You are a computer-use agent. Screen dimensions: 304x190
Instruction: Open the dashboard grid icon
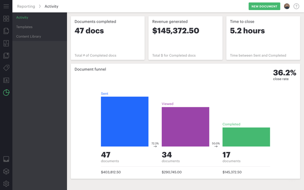(6, 19)
